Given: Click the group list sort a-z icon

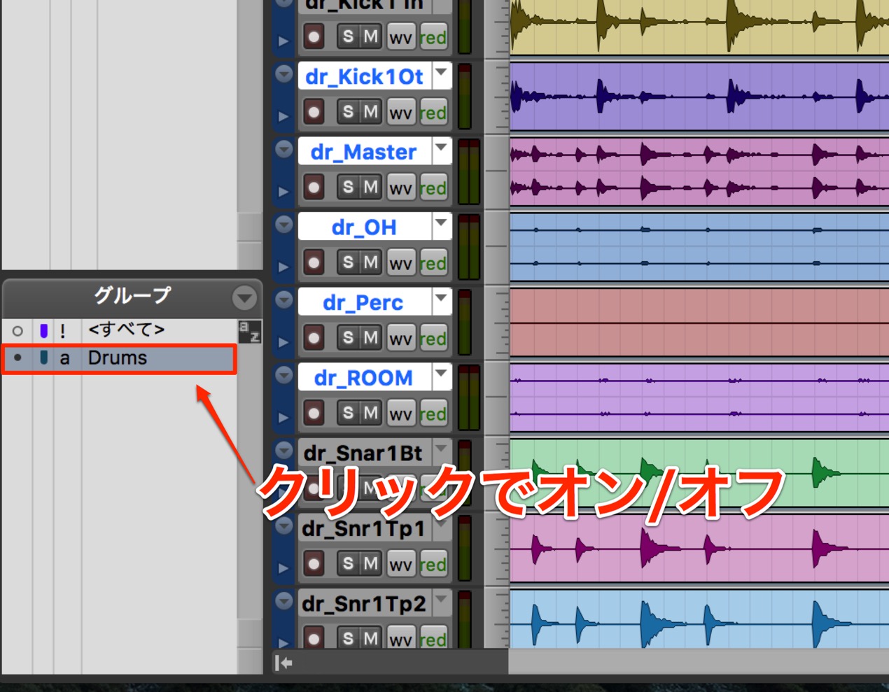Looking at the screenshot, I should click(x=250, y=331).
